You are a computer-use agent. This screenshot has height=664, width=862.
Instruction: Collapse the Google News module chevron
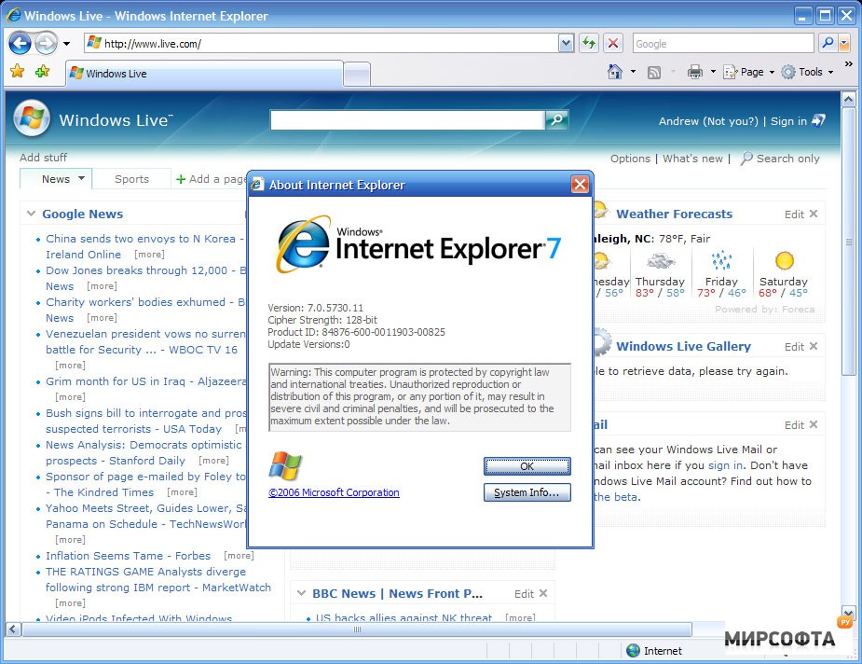pos(32,214)
